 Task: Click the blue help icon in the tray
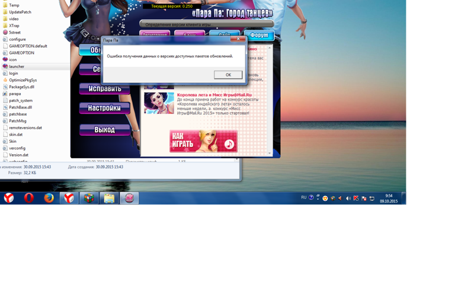311,197
